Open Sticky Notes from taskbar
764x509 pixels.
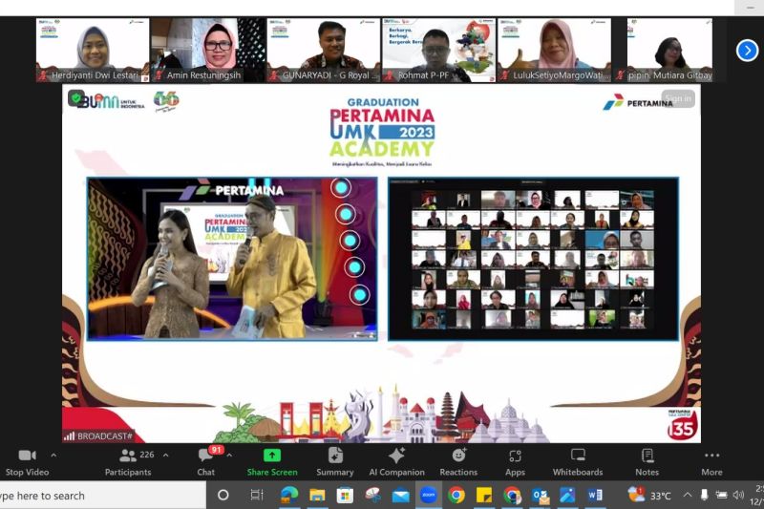484,496
